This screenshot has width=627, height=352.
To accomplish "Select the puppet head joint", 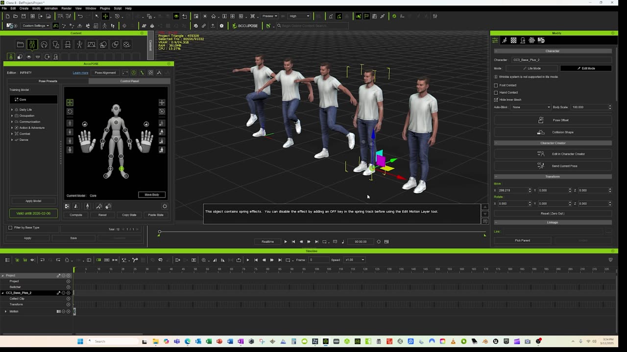I will (x=116, y=109).
